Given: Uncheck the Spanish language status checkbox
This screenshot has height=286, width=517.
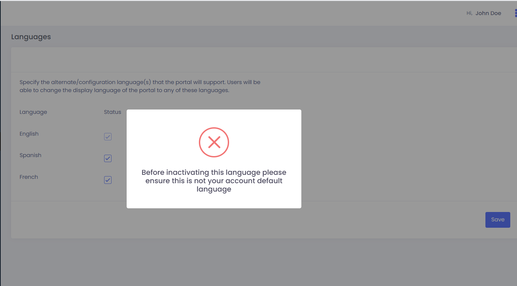Looking at the screenshot, I should pos(108,158).
